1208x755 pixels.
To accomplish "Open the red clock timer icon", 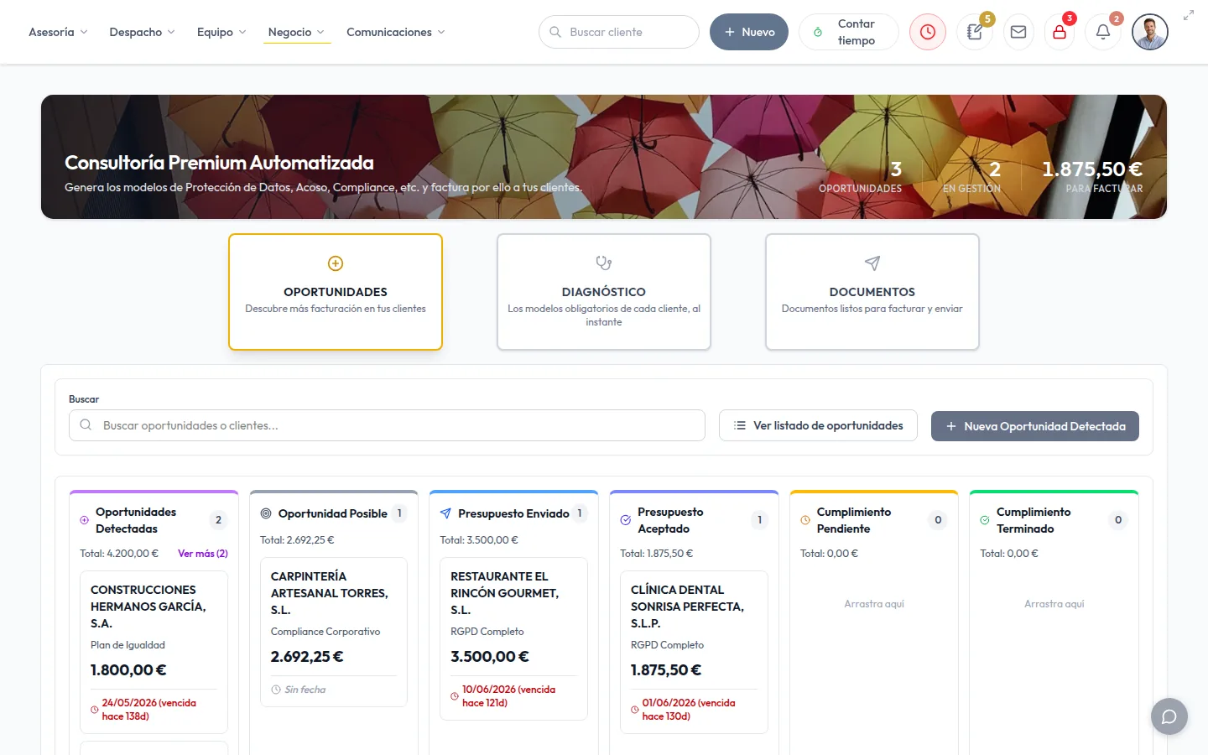I will (928, 32).
